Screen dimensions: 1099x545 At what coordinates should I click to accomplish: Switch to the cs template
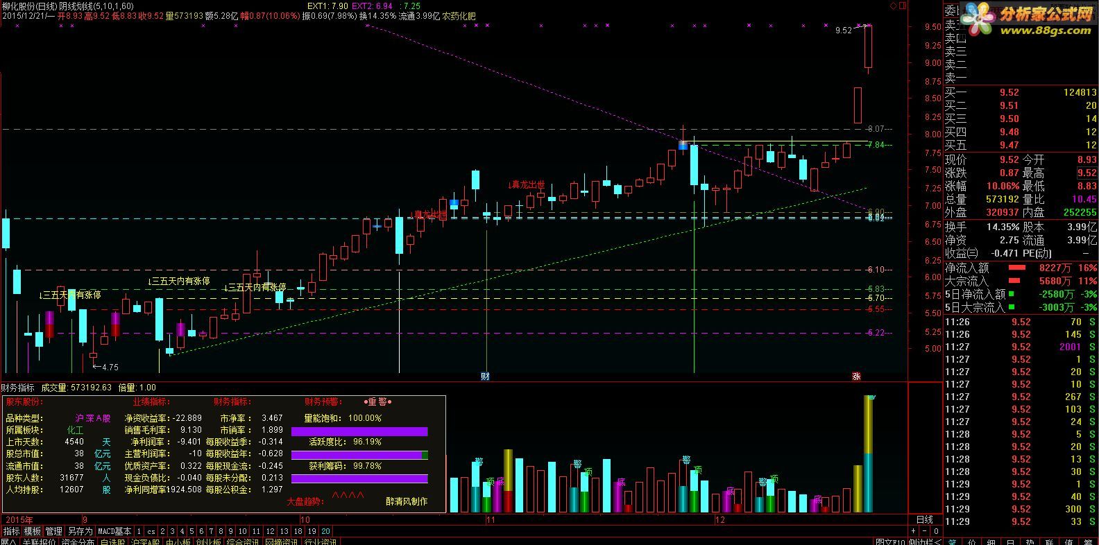[x=151, y=531]
